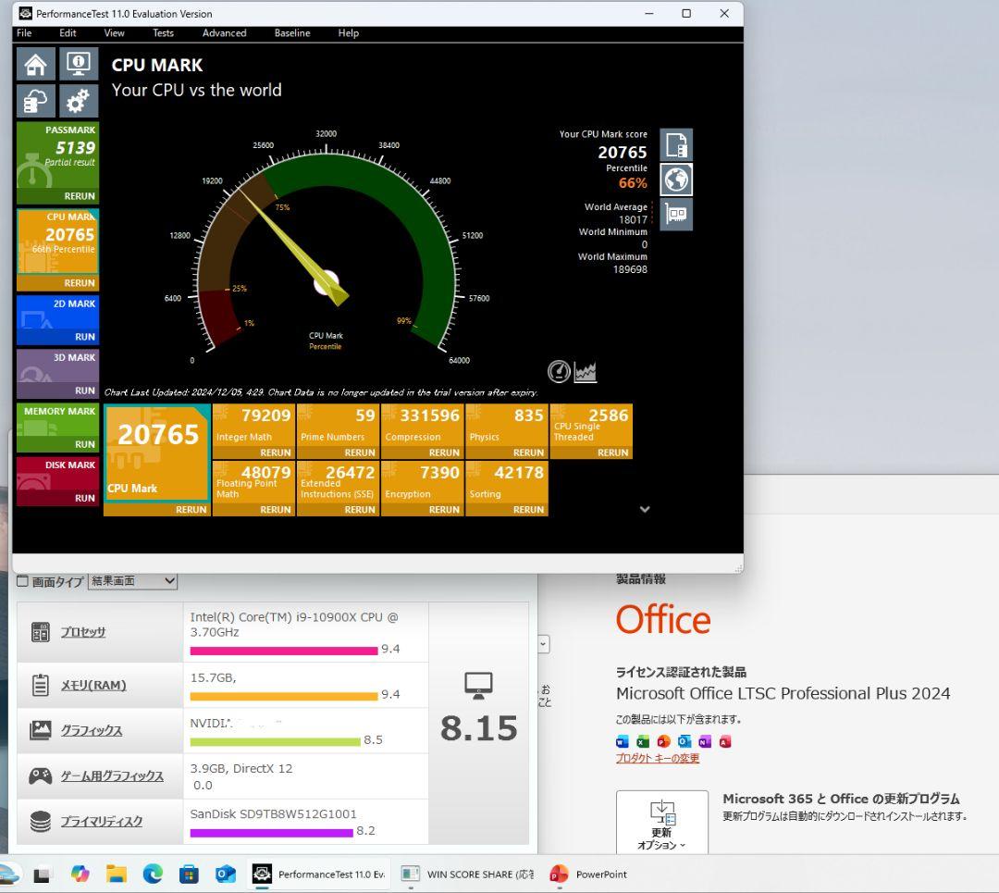Rerun the Integer Math test

point(276,453)
